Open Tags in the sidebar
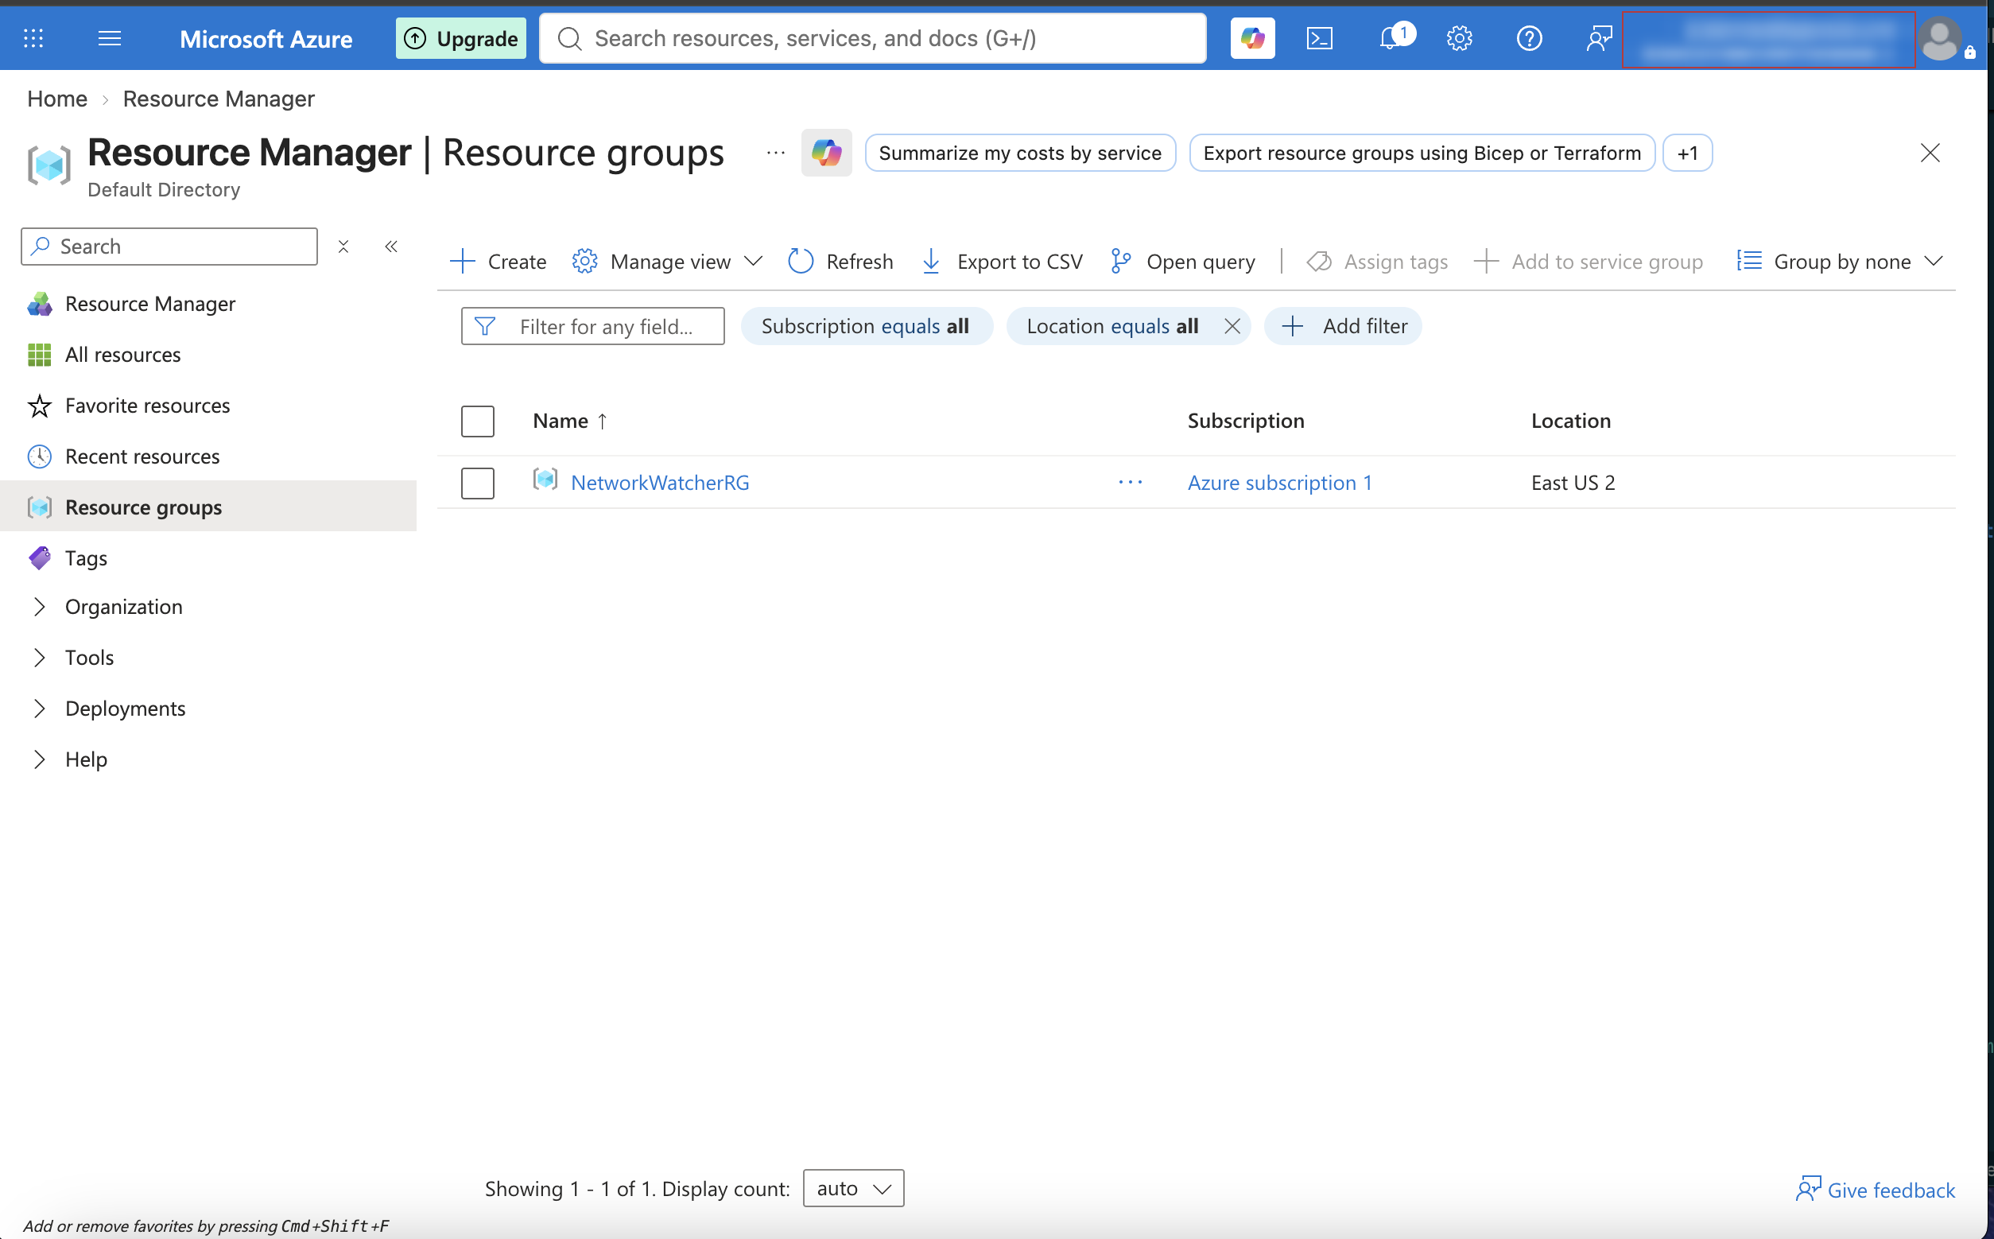 click(x=208, y=558)
